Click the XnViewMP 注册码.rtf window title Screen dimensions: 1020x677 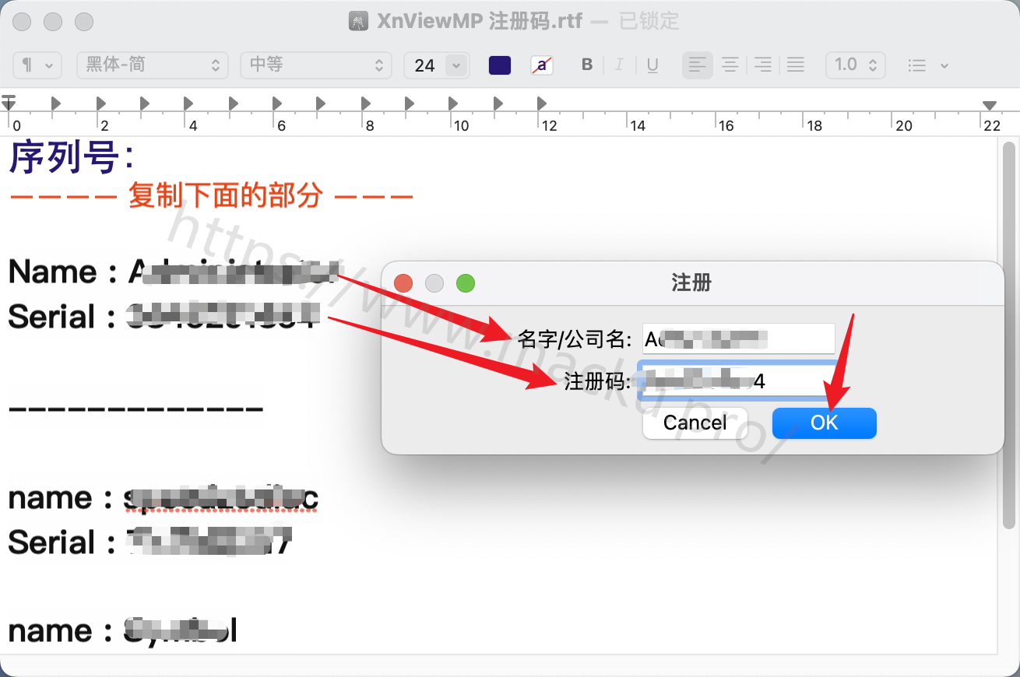(480, 21)
